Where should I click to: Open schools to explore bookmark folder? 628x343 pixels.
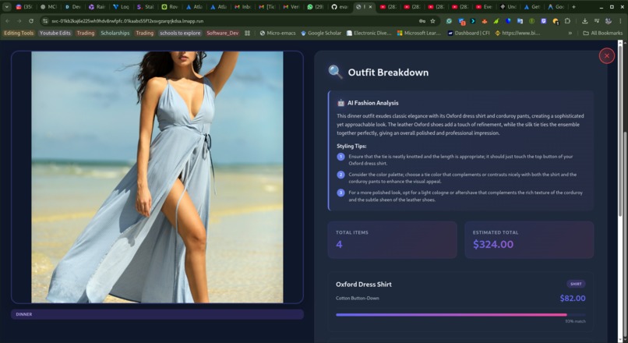tap(180, 34)
